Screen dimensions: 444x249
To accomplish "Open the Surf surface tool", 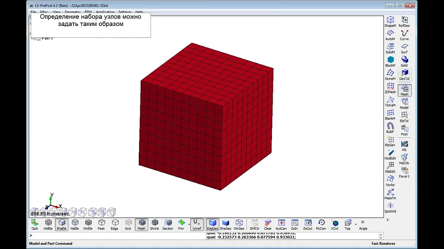I will coord(404,48).
